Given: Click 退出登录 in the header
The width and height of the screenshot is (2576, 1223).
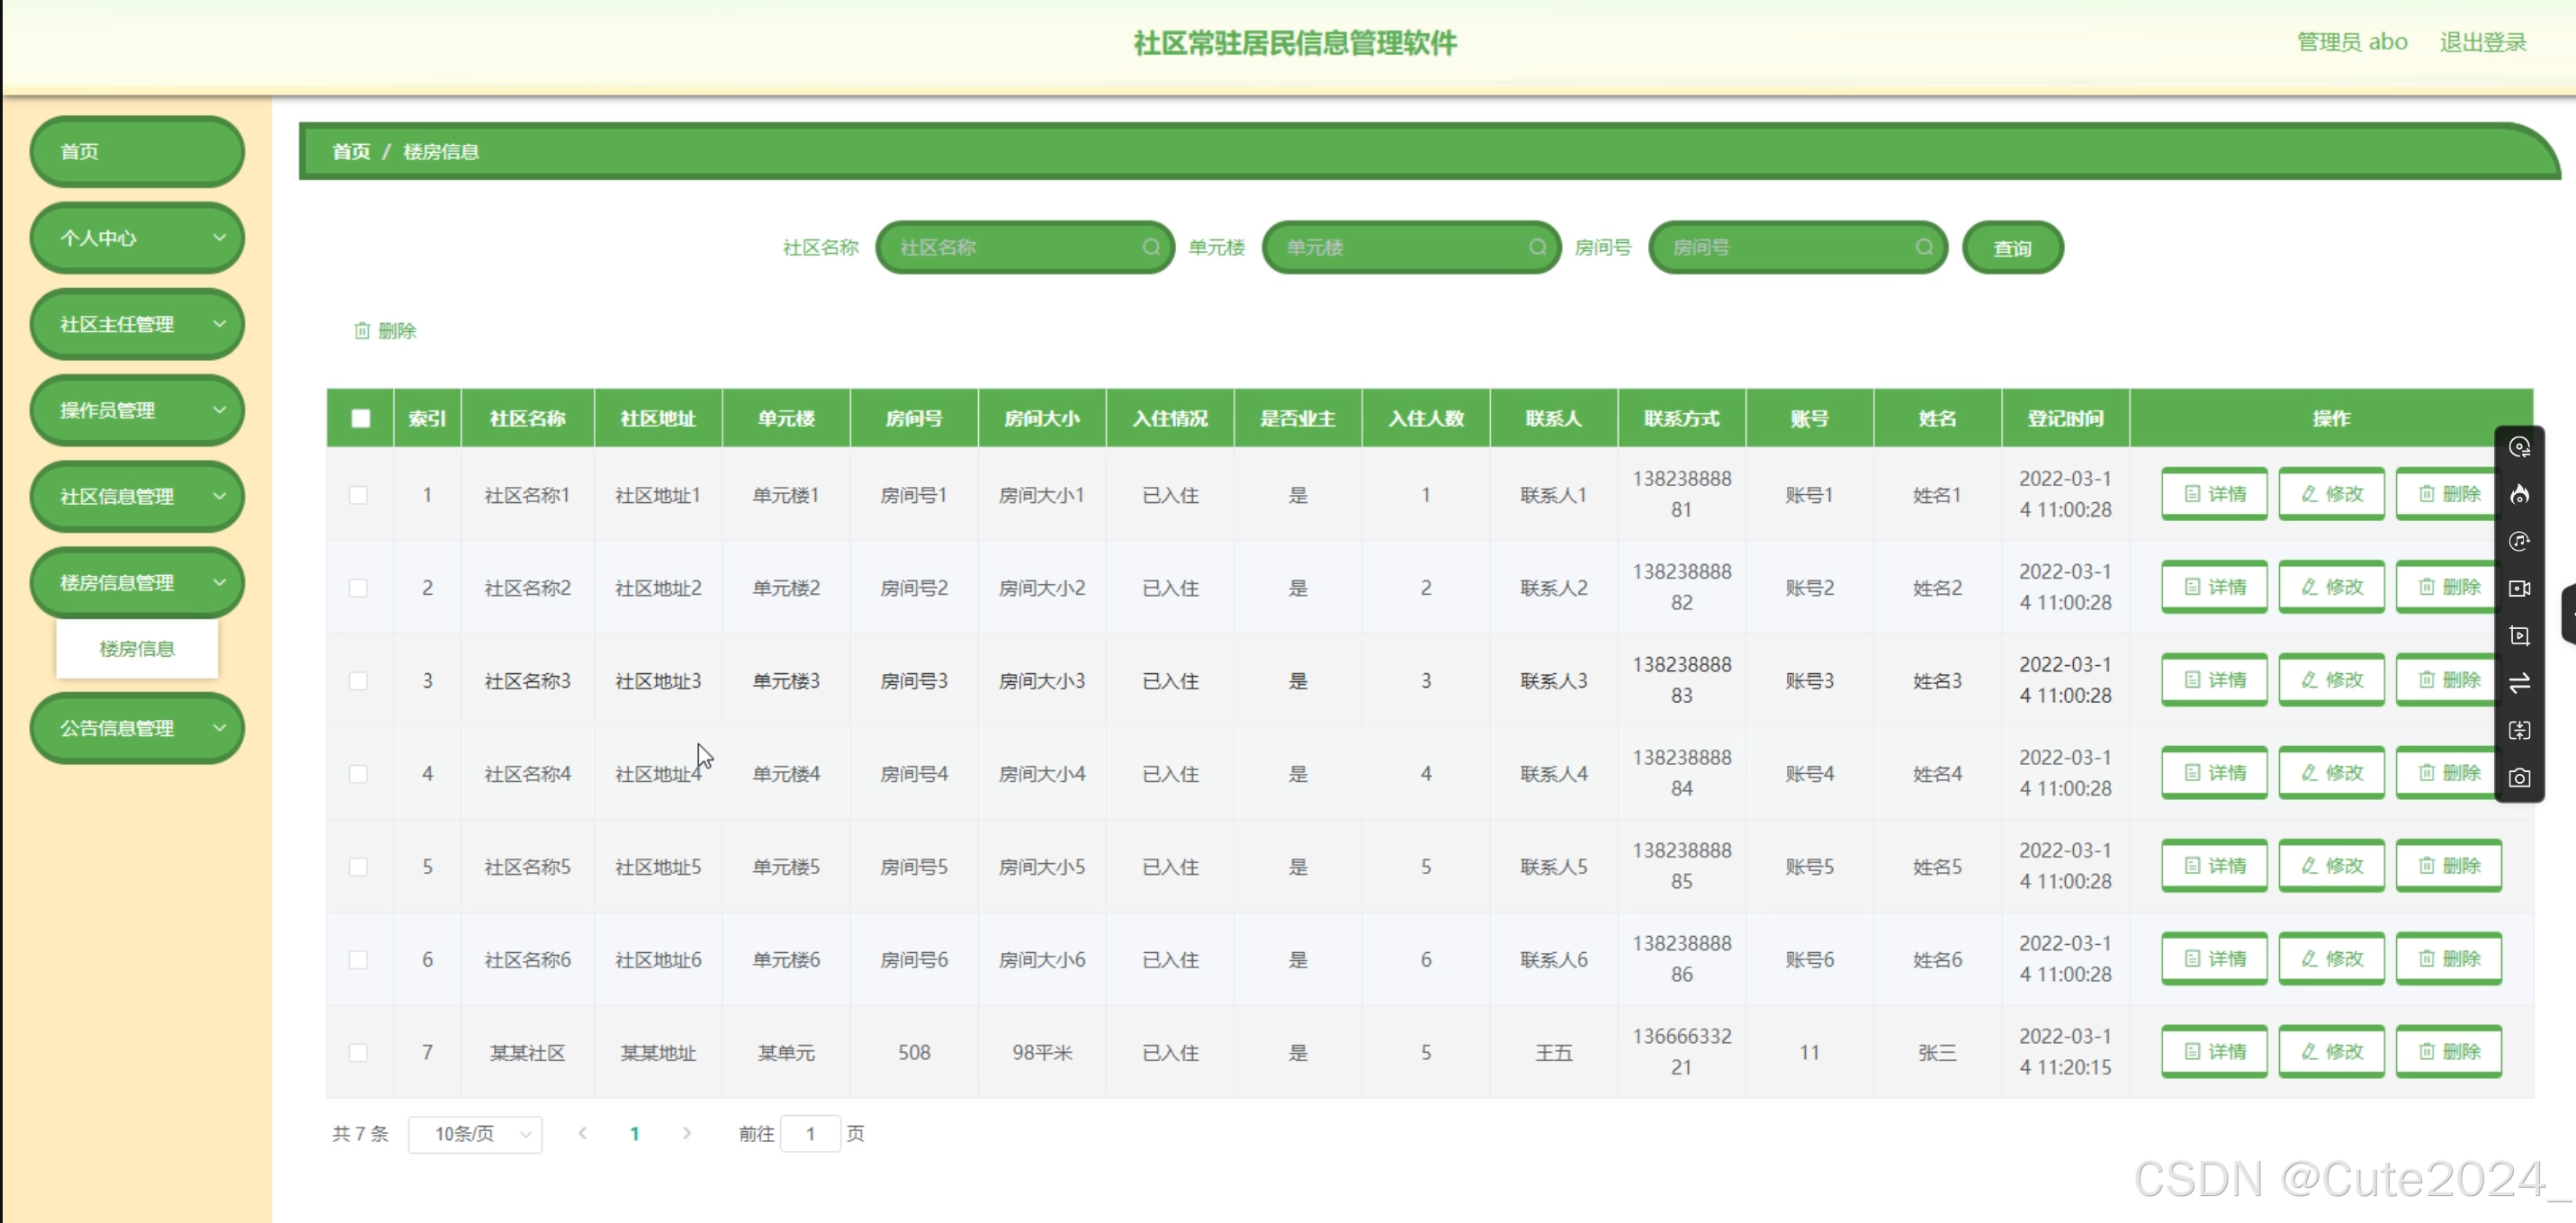Looking at the screenshot, I should 2483,42.
